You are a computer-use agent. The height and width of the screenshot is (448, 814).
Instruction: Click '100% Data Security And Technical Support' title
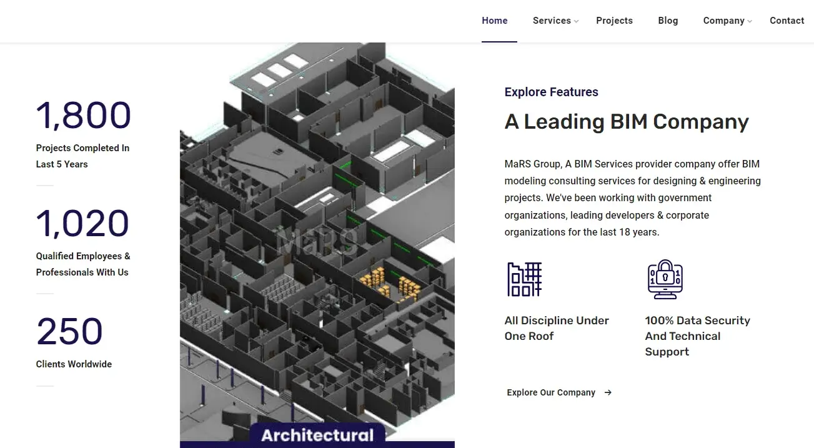[x=698, y=336]
